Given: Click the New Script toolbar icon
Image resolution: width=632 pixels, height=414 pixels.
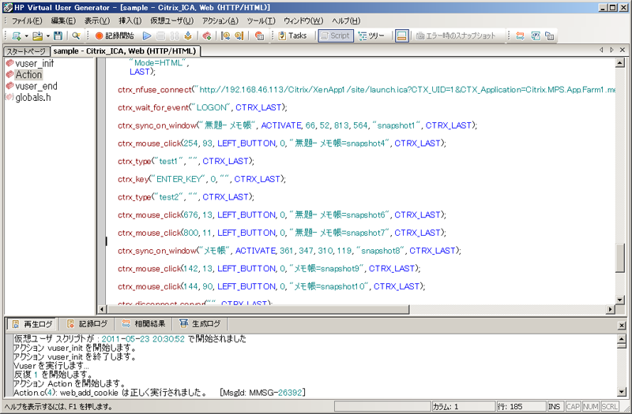Looking at the screenshot, I should 17,35.
